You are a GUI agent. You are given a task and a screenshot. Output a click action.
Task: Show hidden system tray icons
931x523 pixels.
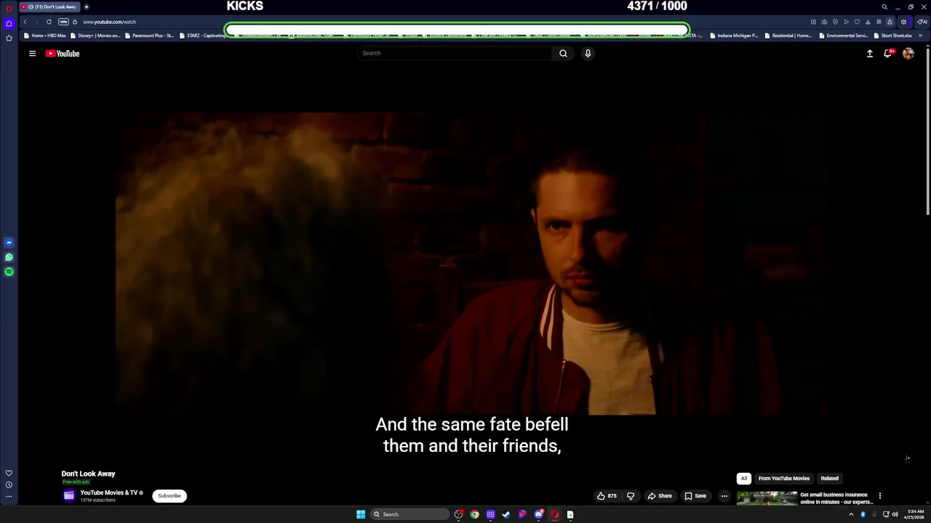tap(851, 514)
